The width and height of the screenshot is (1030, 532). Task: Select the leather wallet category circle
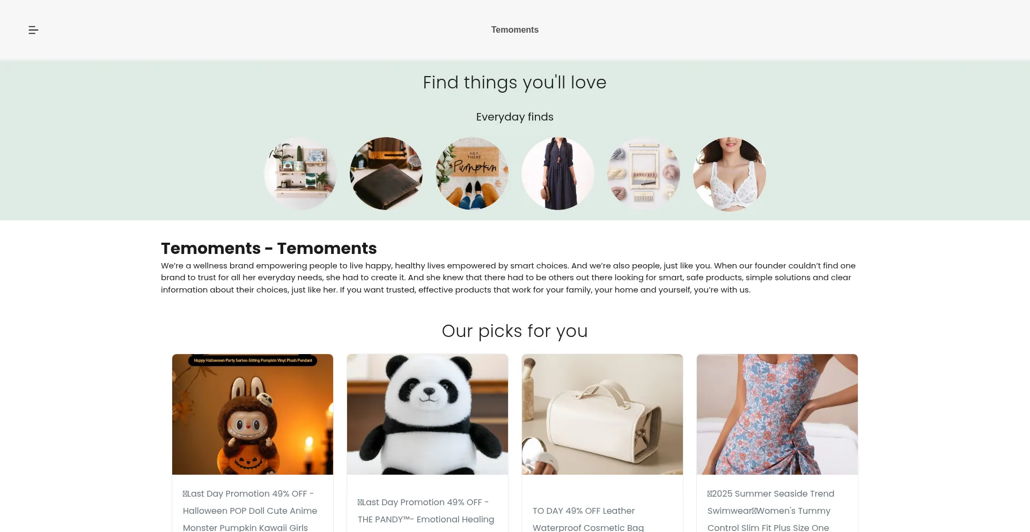point(386,174)
